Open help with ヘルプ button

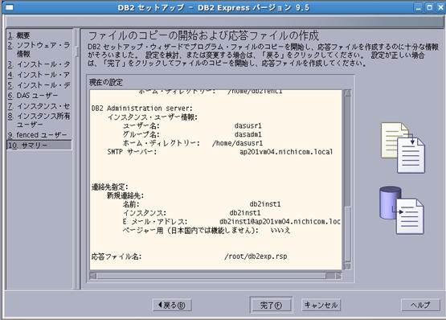coord(420,306)
